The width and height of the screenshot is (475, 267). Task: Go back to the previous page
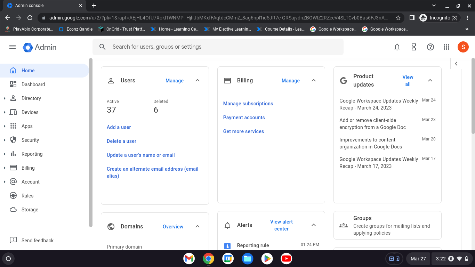[8, 18]
